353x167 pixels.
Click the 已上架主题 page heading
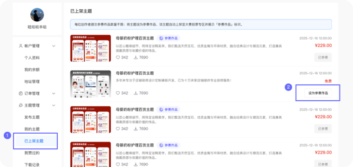81,11
